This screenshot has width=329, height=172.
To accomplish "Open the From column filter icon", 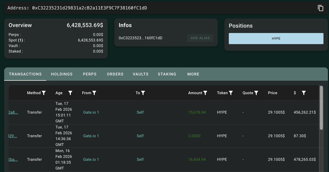I will (94, 93).
